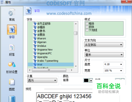Screen dimensions: 132x102
Task: Open the 子集 dropdown showing 西方
Action: pyautogui.click(x=42, y=80)
